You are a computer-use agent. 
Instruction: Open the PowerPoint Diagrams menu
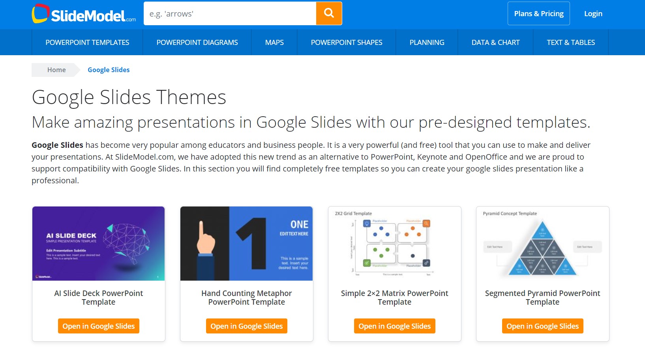point(197,42)
